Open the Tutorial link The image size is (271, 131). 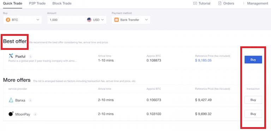point(204,3)
